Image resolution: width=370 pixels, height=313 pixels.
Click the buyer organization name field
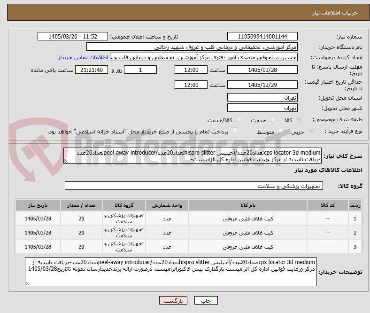click(192, 47)
